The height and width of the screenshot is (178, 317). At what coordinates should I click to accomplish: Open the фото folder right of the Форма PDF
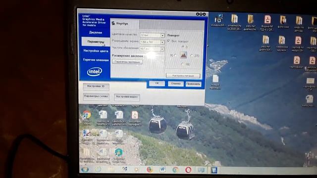pos(283,22)
